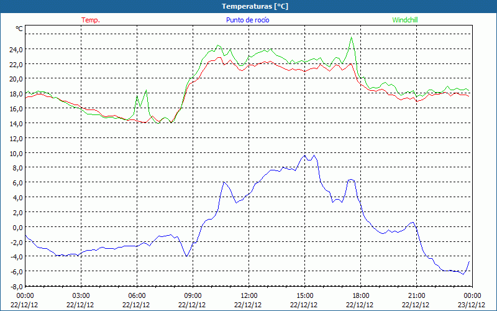Select the green 'Windchill' legend label

[x=405, y=20]
